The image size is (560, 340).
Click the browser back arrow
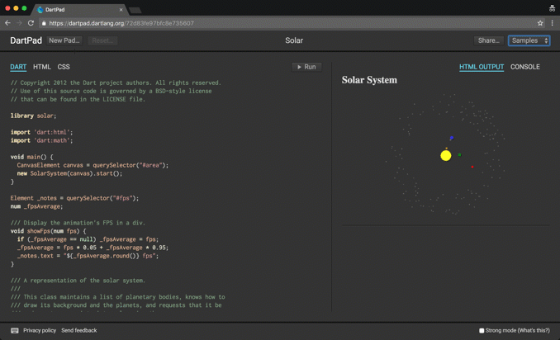(7, 23)
